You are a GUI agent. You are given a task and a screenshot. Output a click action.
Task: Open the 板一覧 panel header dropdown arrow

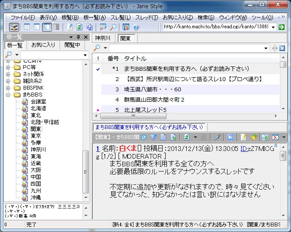click(71, 37)
